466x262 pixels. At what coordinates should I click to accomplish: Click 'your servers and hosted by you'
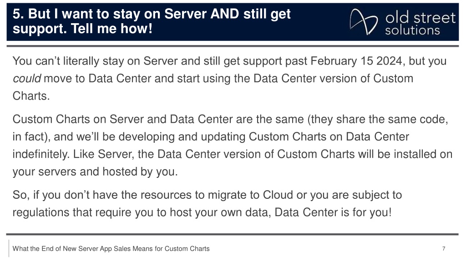(95, 171)
